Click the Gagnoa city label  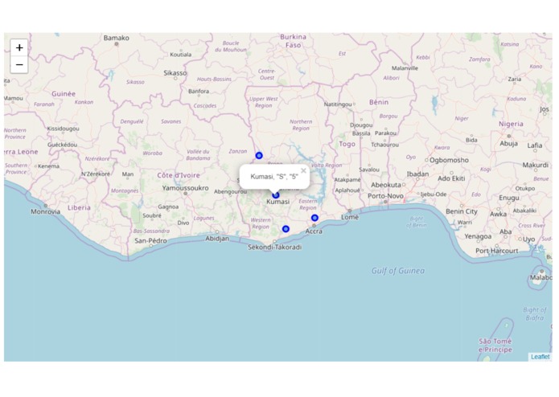click(168, 207)
